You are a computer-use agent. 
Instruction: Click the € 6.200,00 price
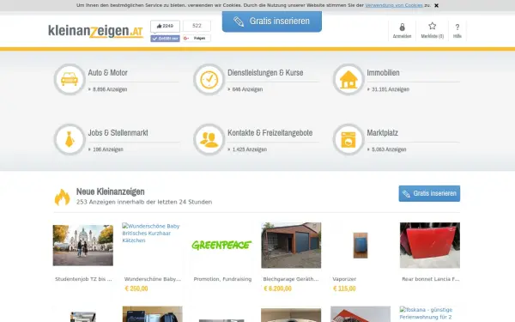pyautogui.click(x=277, y=289)
